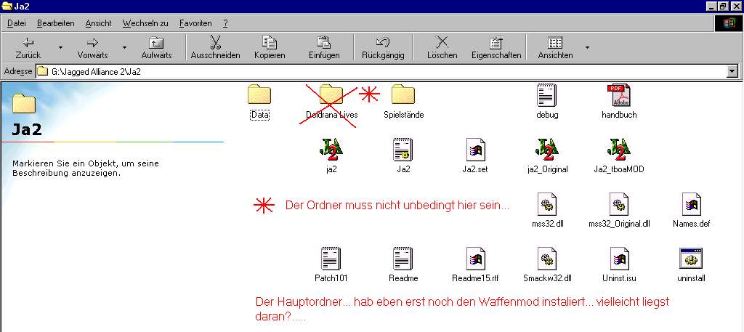This screenshot has height=332, width=744.
Task: Close the Ja2 window
Action: 735,6
